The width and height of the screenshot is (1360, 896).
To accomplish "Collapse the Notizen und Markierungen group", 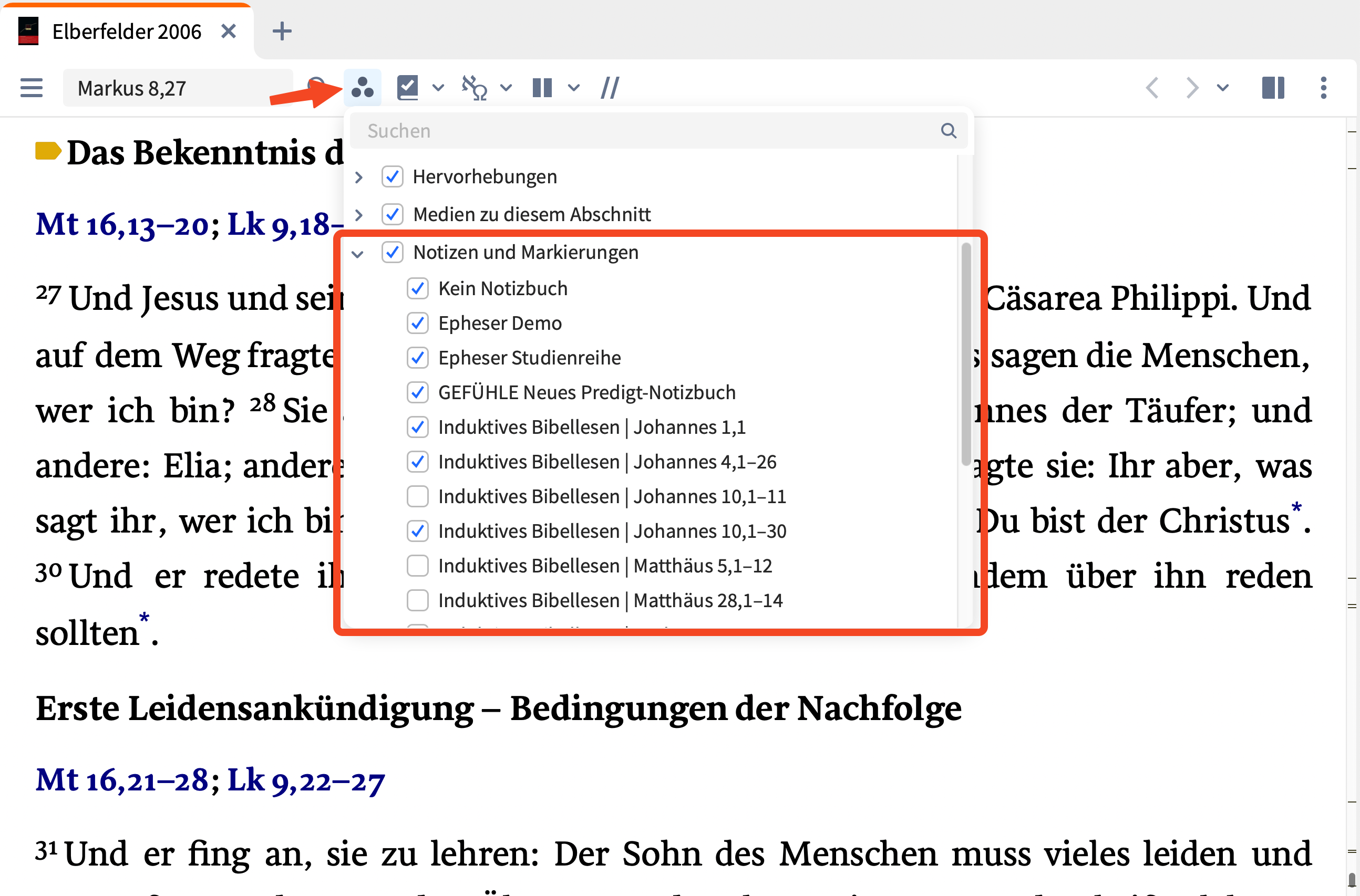I will [358, 254].
